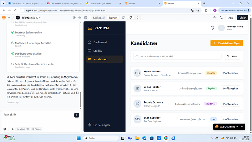Image resolution: width=252 pixels, height=142 pixels.
Task: Open chat settings gear icon
Action: click(5, 129)
